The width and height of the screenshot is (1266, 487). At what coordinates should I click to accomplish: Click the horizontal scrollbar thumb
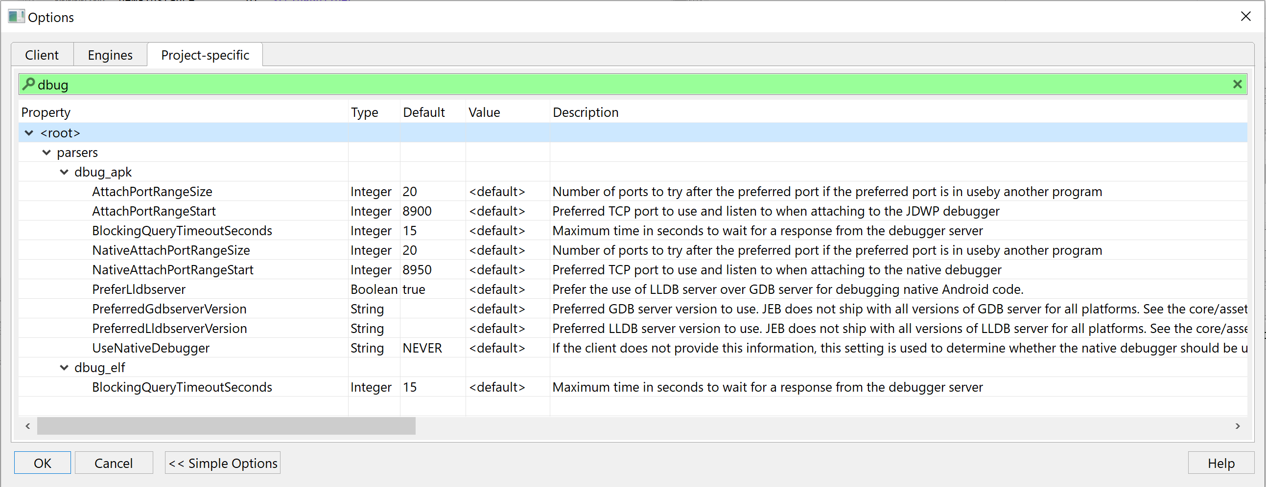tap(226, 426)
